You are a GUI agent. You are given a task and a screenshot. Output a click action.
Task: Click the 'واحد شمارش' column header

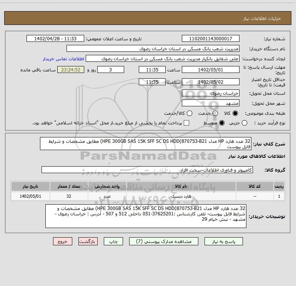[107, 186]
